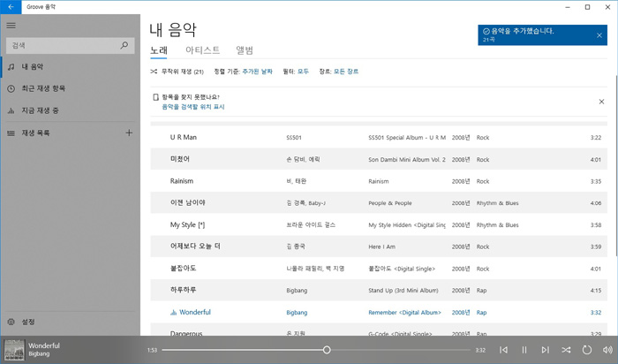Select song Rainism
This screenshot has height=364, width=618.
coord(182,181)
